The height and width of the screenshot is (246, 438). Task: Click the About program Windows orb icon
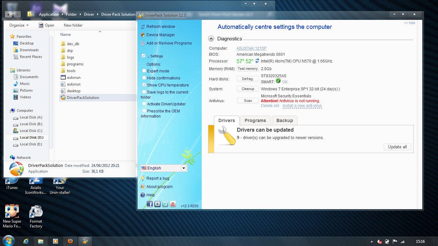click(143, 187)
